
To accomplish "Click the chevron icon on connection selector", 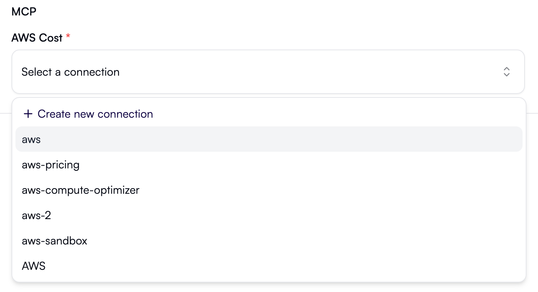I will pyautogui.click(x=506, y=72).
